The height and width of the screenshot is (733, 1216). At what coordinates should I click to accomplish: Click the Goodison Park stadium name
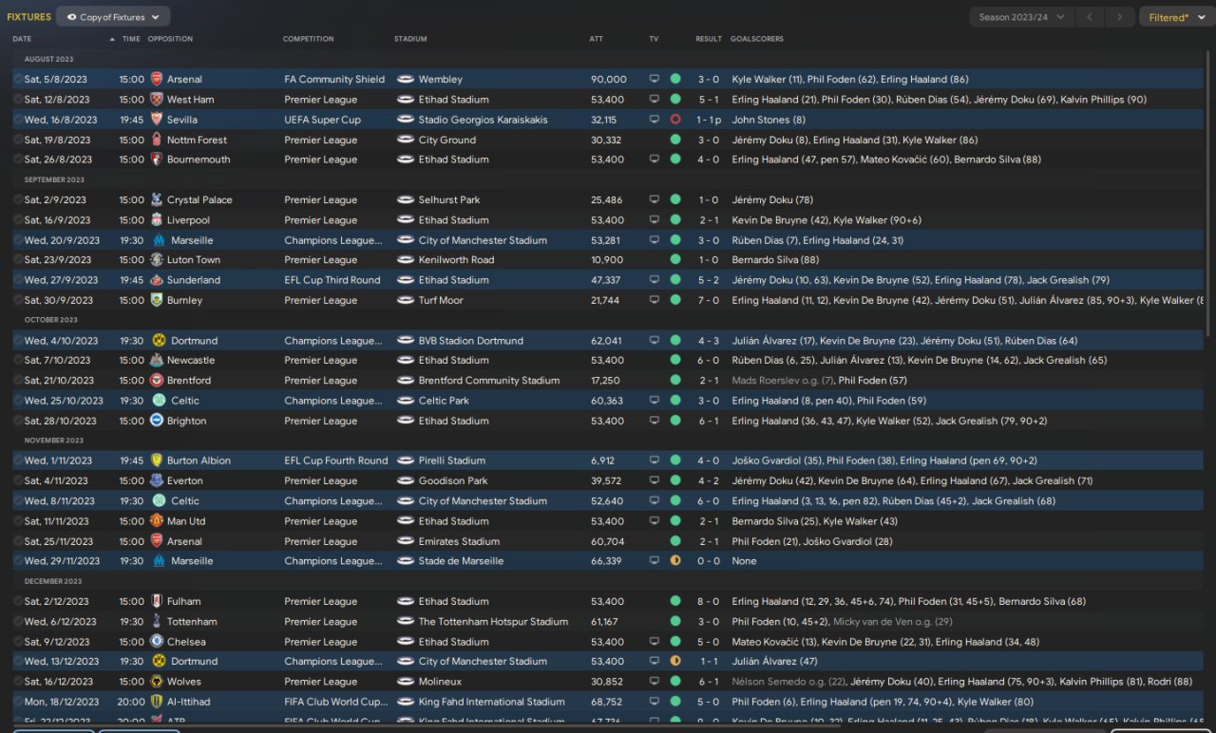(x=453, y=481)
